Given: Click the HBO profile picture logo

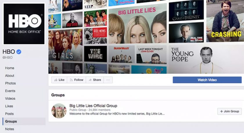Looking at the screenshot, I should tap(24, 24).
